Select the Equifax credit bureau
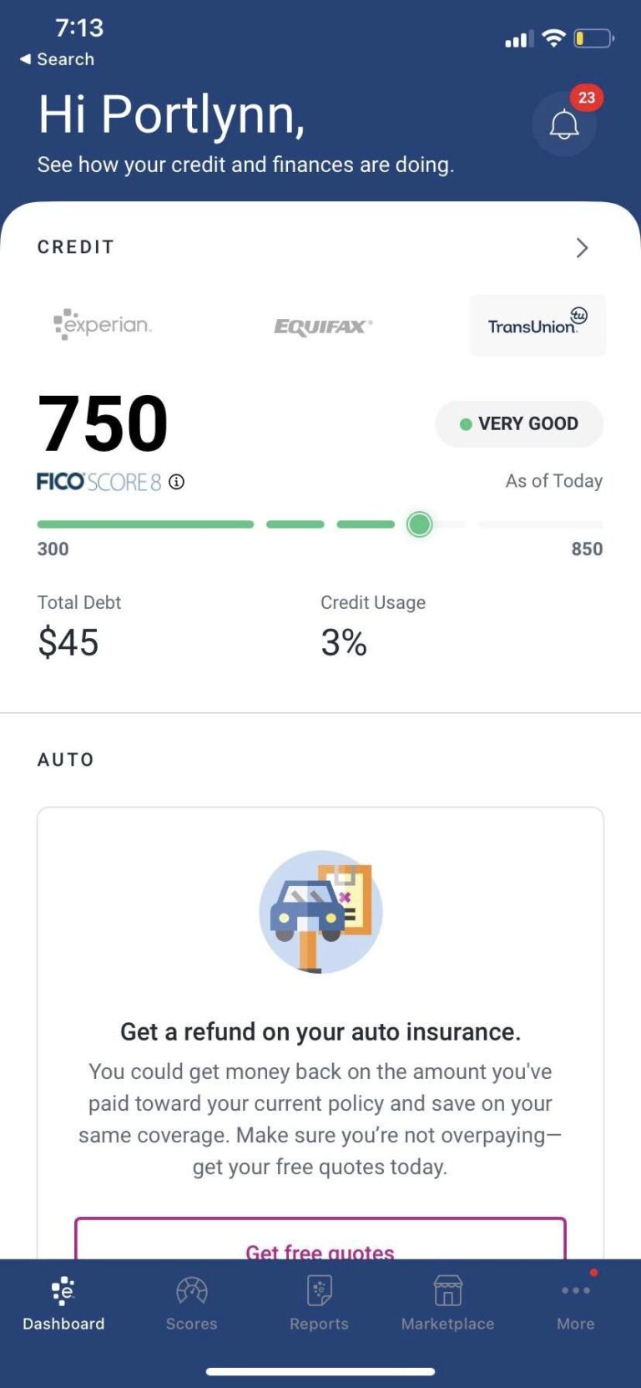 point(323,326)
